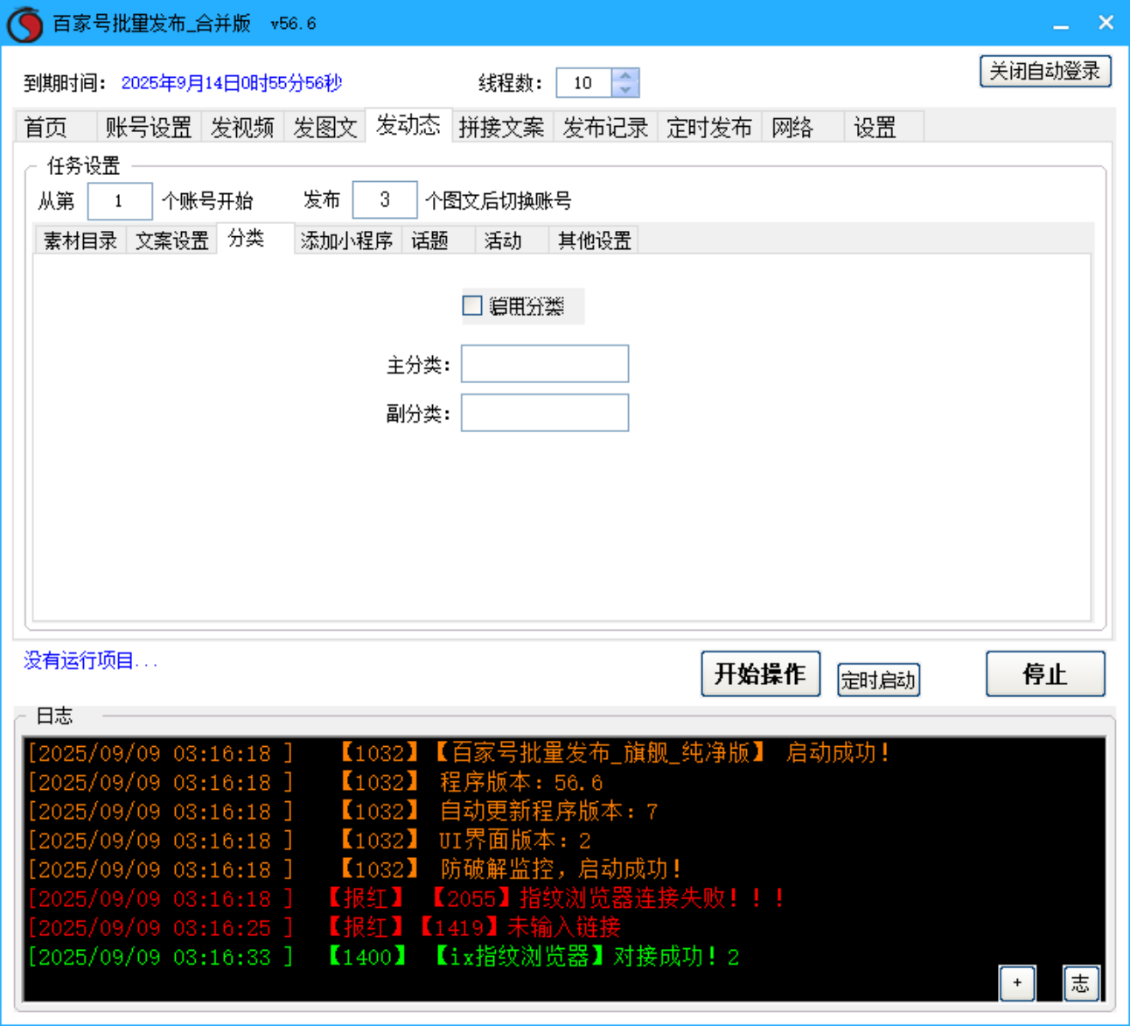This screenshot has width=1130, height=1026.
Task: Click the 开始操作 button
Action: (x=760, y=674)
